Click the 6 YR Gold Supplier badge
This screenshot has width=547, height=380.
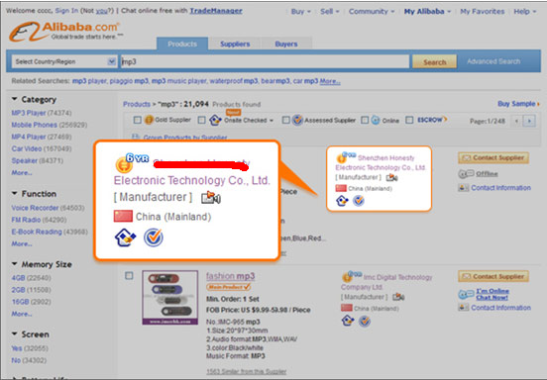coord(132,163)
